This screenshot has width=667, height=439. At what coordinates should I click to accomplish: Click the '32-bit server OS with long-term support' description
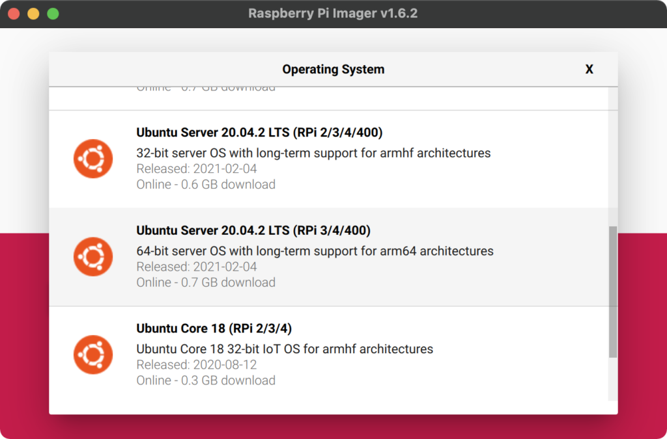313,153
